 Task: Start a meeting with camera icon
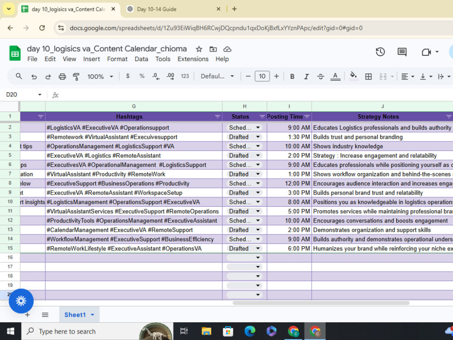[426, 52]
